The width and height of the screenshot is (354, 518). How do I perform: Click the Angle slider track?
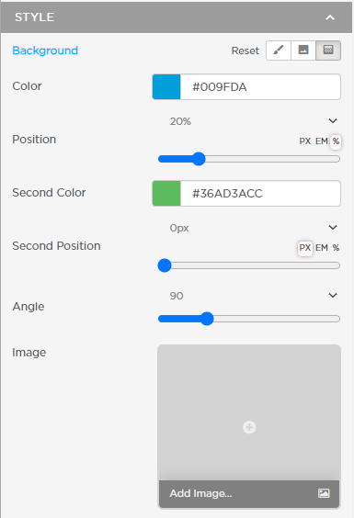(249, 319)
